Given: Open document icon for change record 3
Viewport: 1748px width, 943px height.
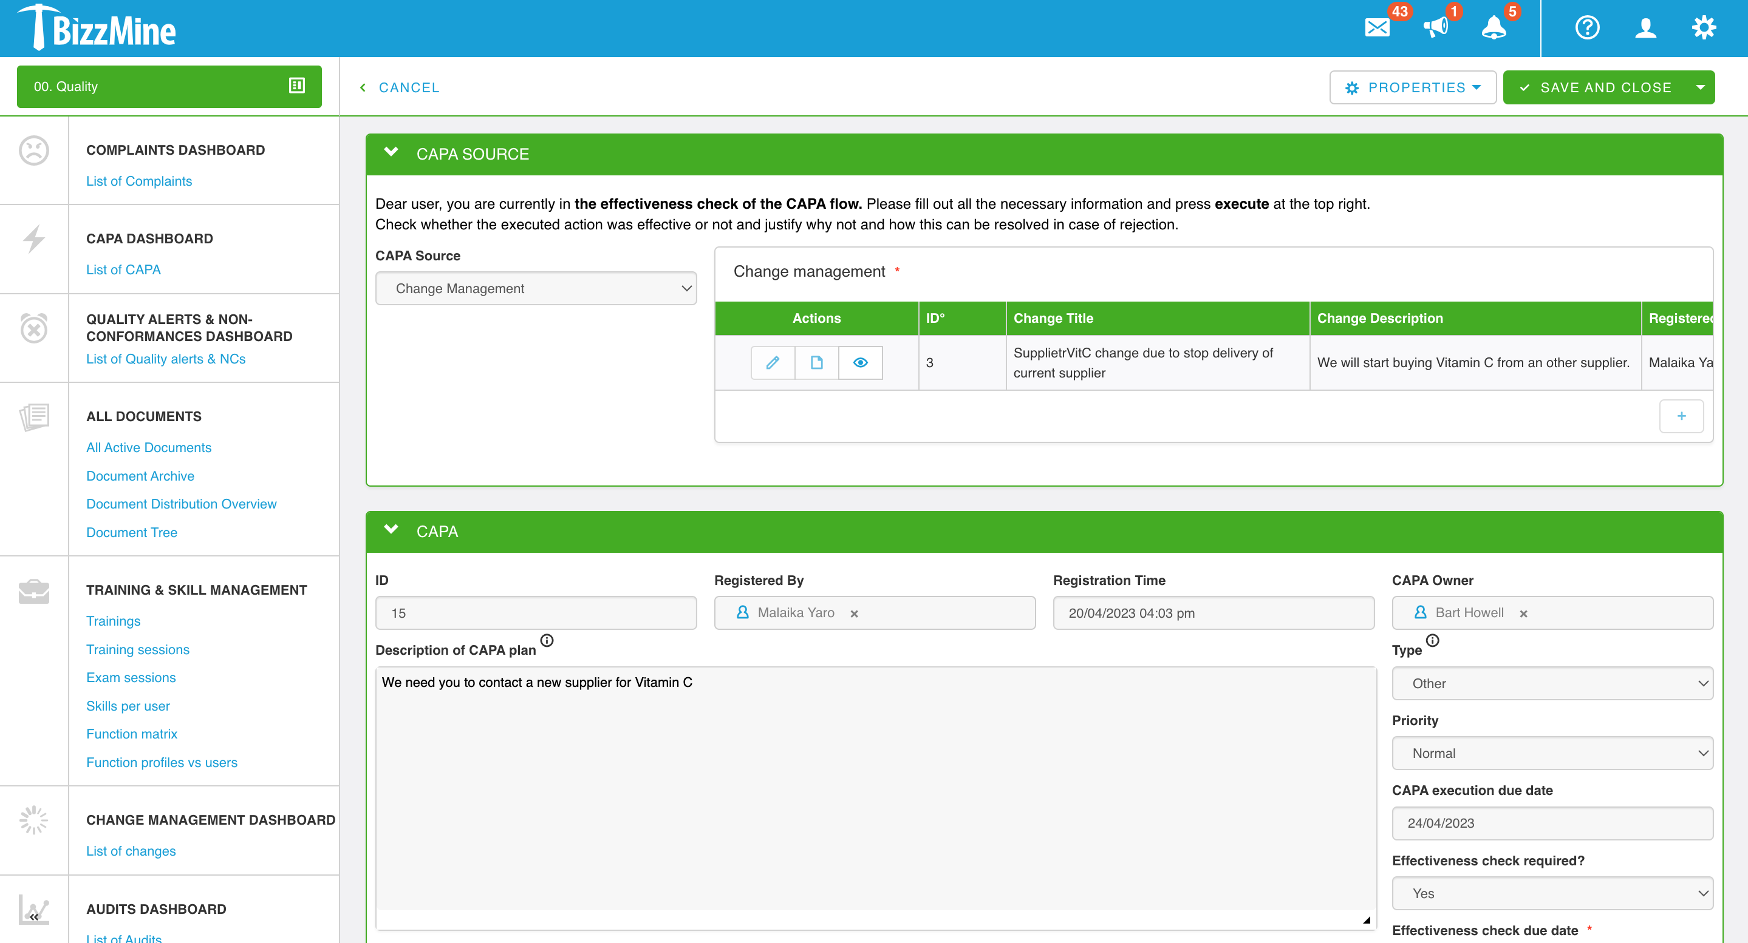Looking at the screenshot, I should pyautogui.click(x=816, y=363).
